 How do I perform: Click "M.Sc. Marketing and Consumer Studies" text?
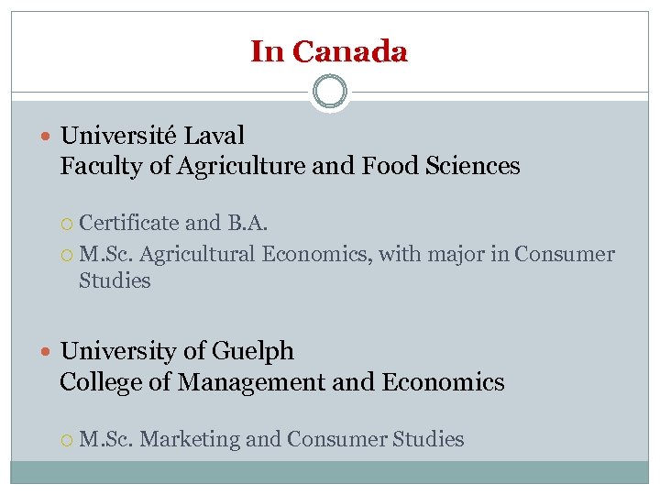[271, 439]
